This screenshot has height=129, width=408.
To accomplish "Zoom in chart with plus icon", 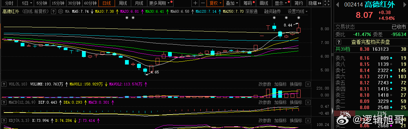I will point(196,3).
